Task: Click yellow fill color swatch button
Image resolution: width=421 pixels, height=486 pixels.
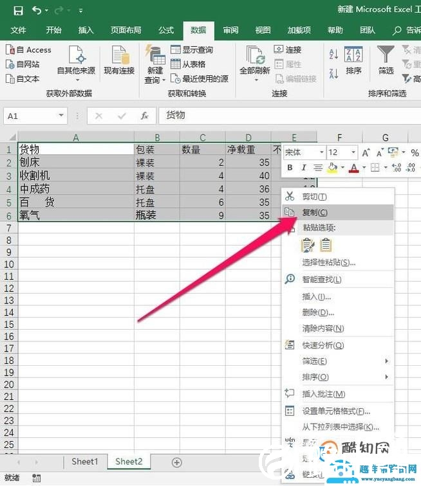Action: click(x=333, y=168)
